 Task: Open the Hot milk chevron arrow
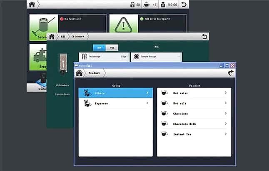click(226, 103)
